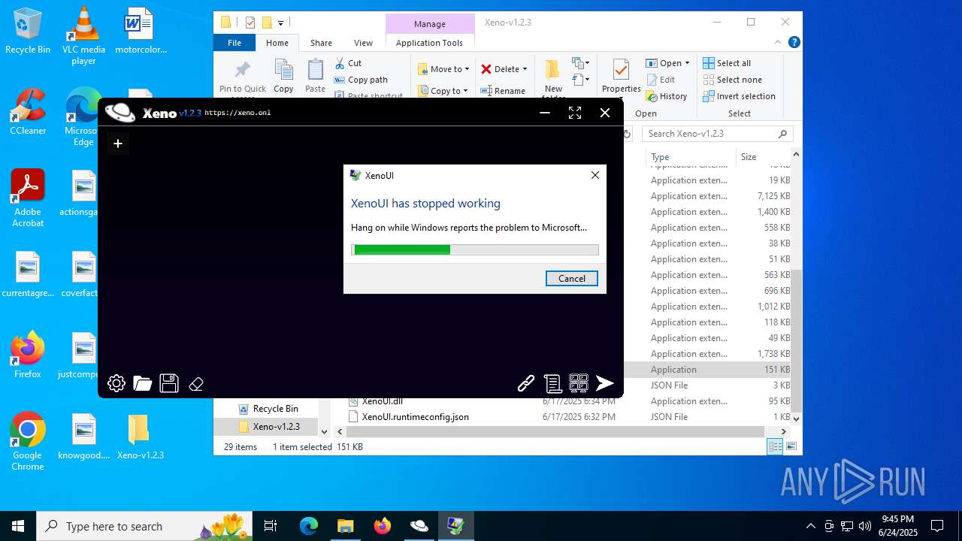Viewport: 962px width, 541px height.
Task: Select the XenoUI.dll file
Action: [383, 401]
